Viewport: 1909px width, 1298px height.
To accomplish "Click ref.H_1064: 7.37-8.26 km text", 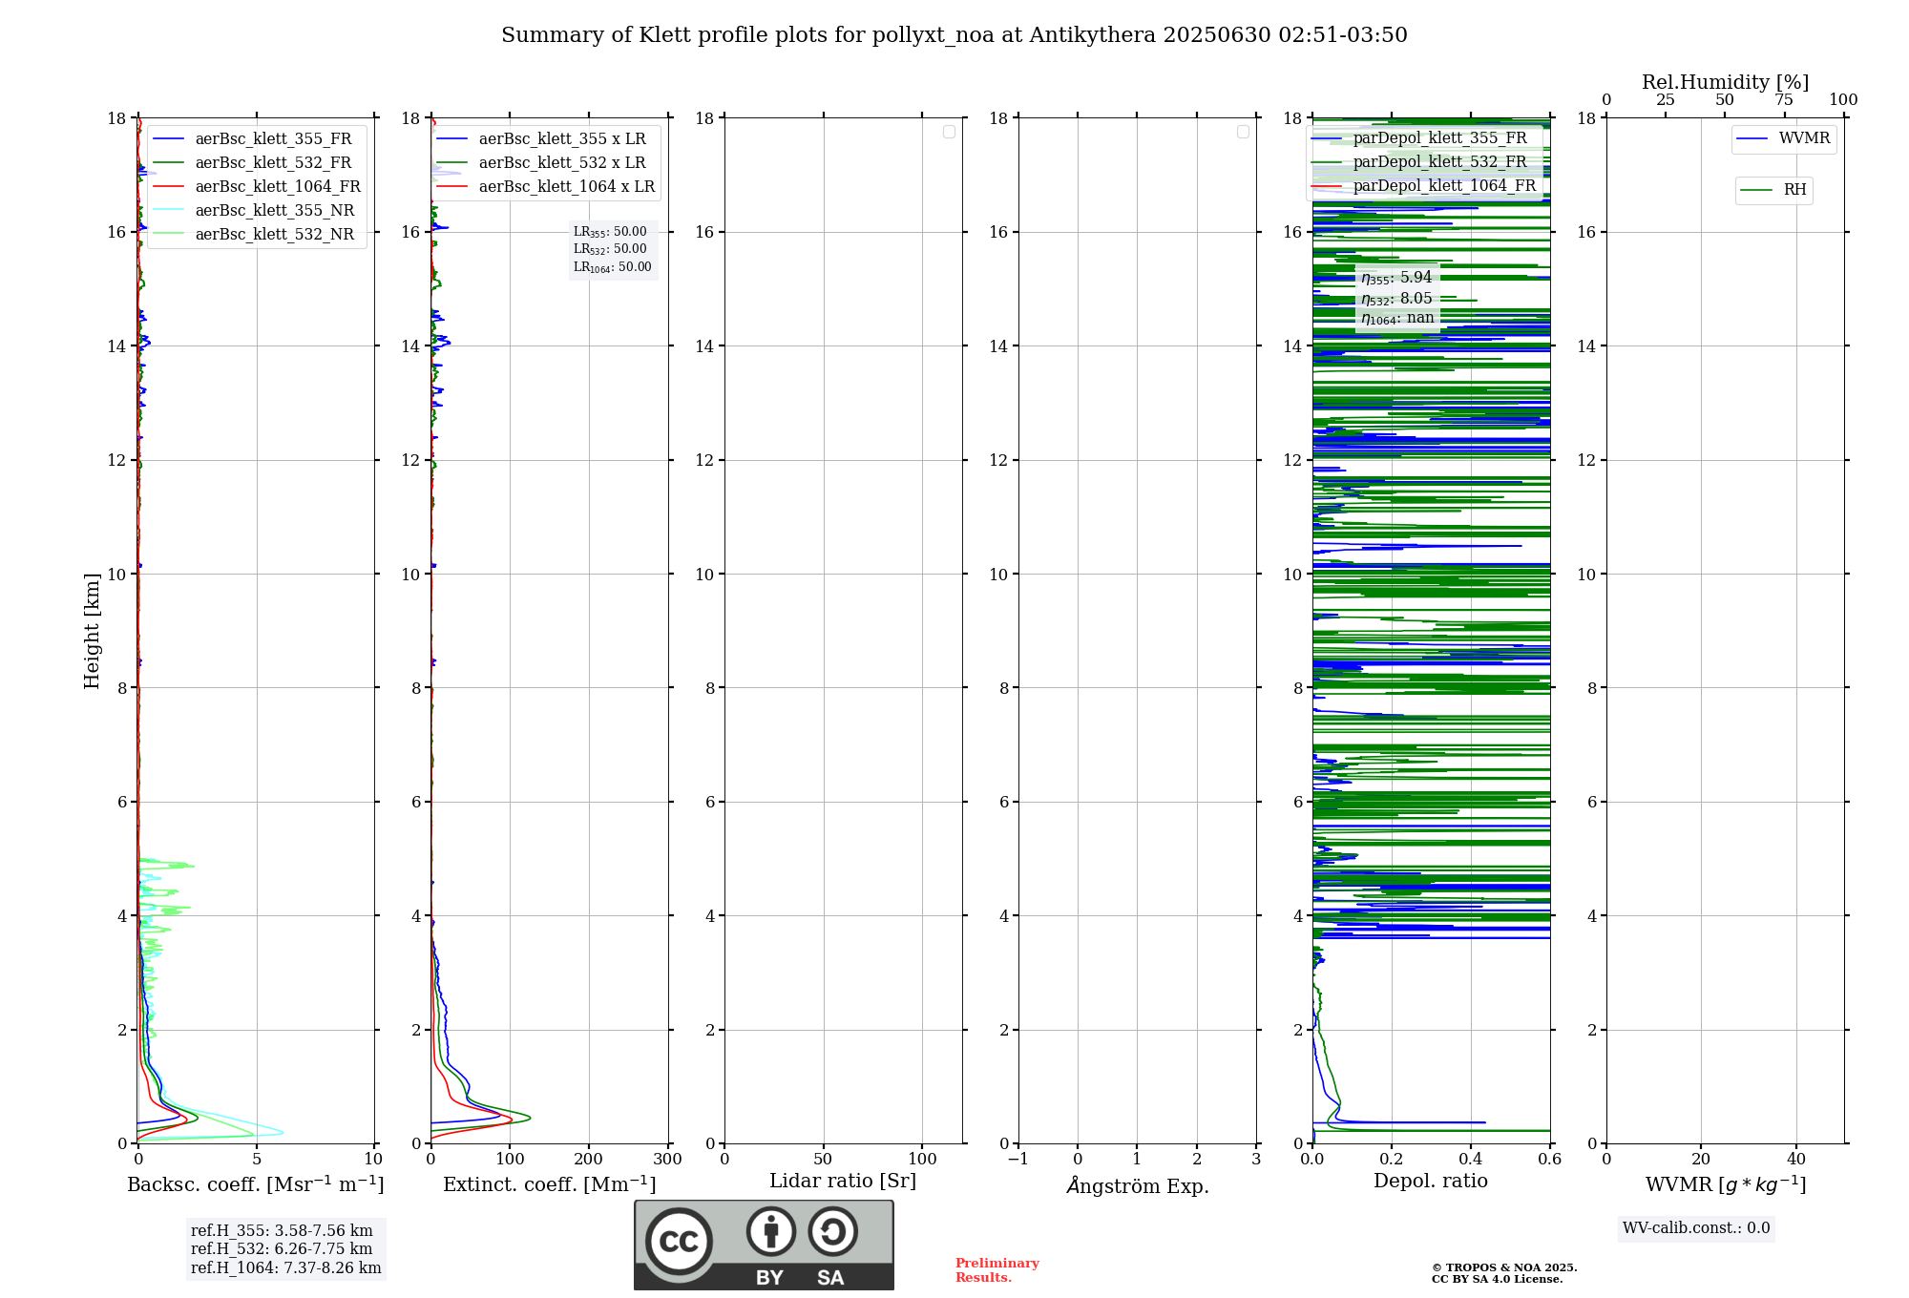I will (x=285, y=1268).
